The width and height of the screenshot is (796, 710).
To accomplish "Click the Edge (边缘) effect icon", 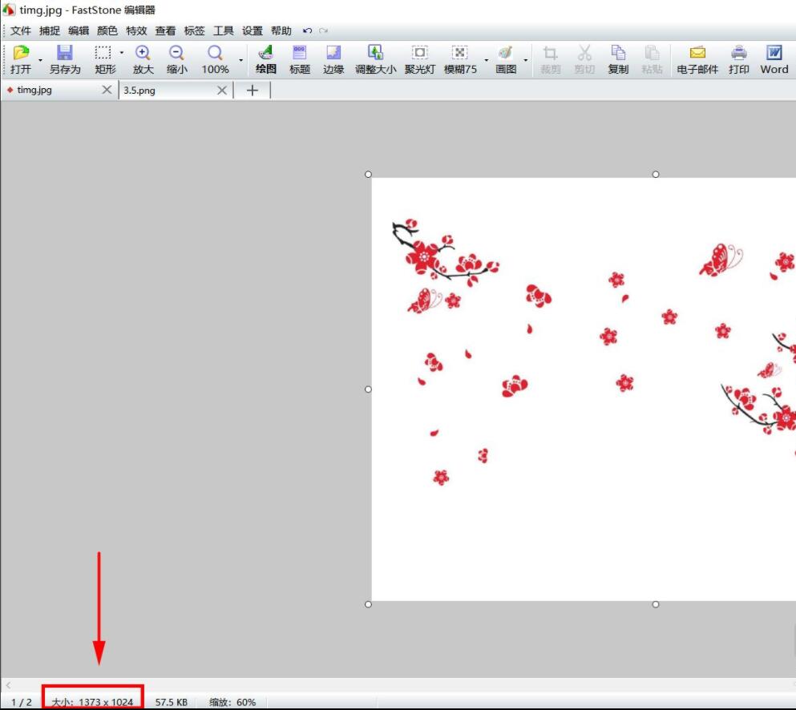I will pyautogui.click(x=333, y=53).
